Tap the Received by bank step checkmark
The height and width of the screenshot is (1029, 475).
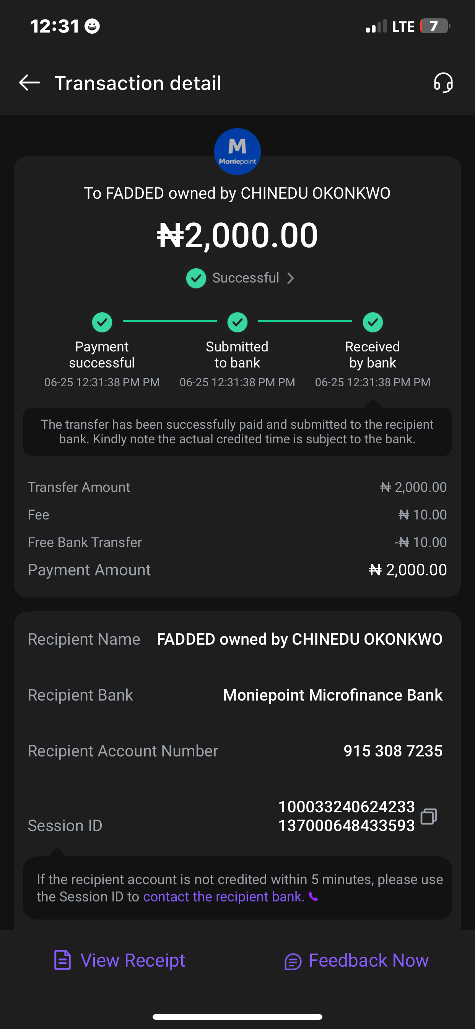pos(373,322)
